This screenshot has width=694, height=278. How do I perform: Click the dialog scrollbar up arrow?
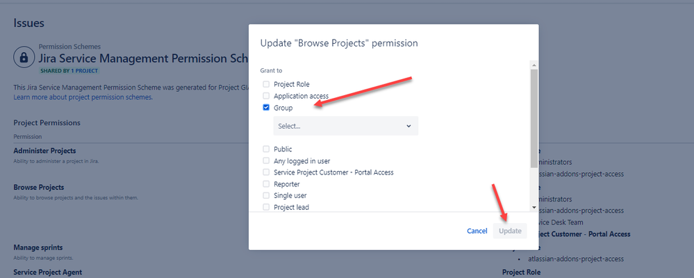(x=534, y=65)
